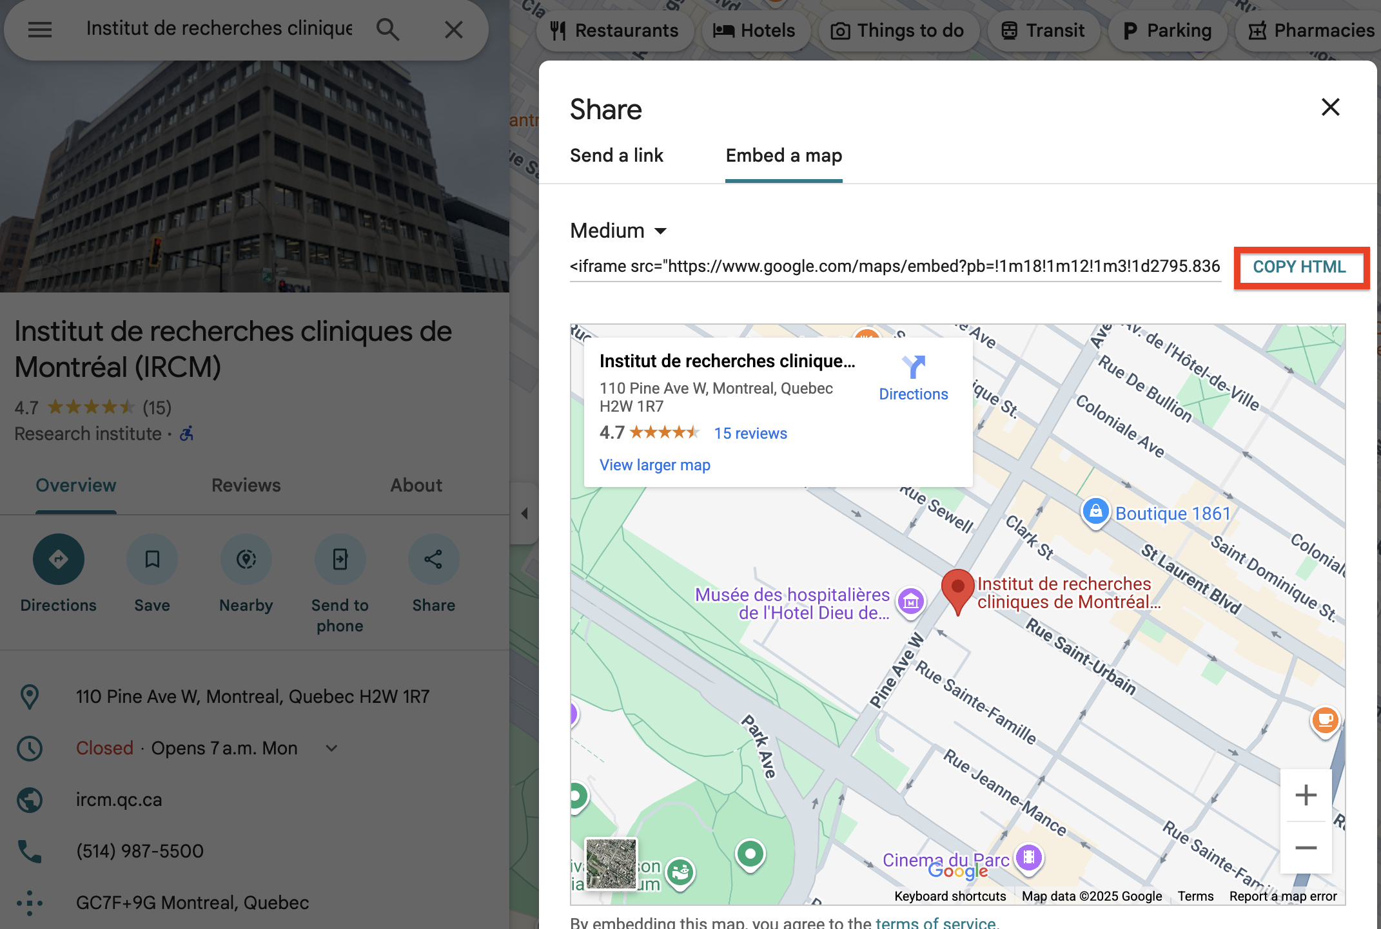Viewport: 1381px width, 929px height.
Task: Select the red IRCM location pin
Action: tap(957, 588)
